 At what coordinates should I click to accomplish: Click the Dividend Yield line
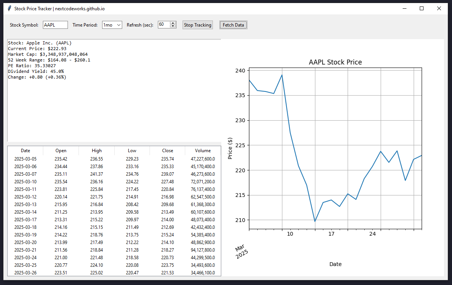point(36,71)
